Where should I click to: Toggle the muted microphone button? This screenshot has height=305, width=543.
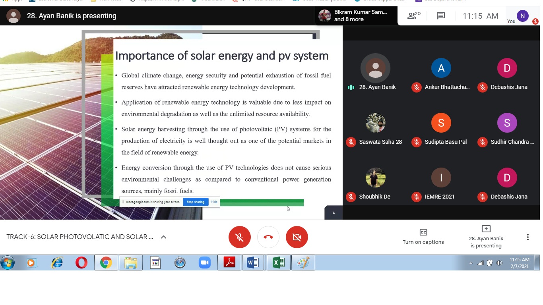[x=239, y=237]
